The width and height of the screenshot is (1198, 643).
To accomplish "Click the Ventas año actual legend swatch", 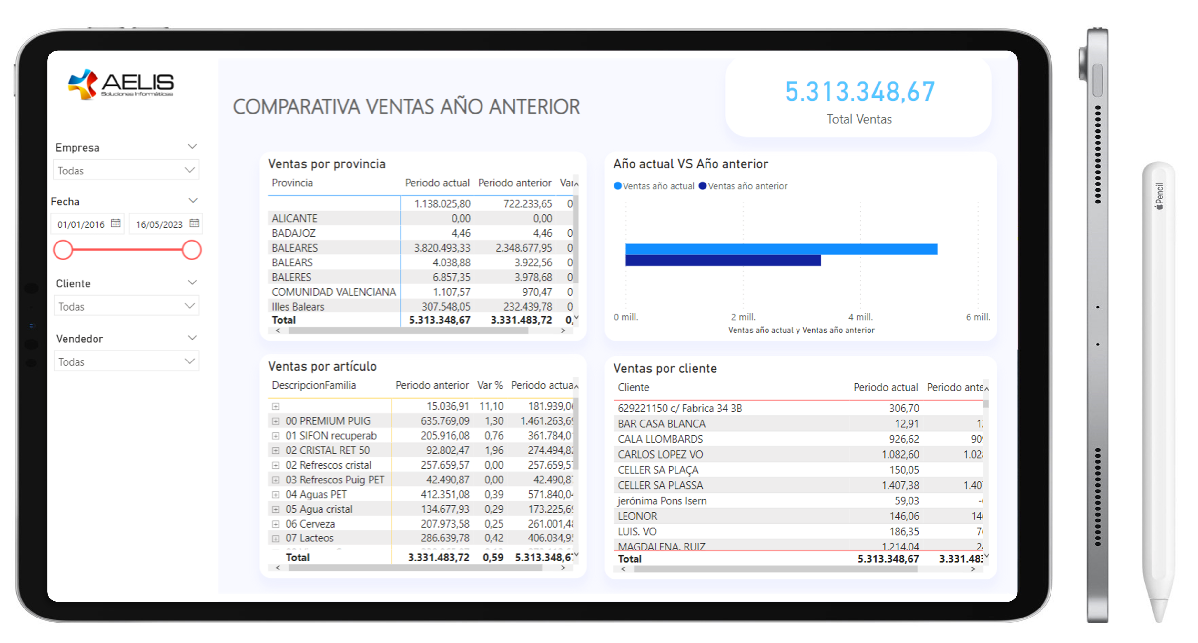I will 618,186.
